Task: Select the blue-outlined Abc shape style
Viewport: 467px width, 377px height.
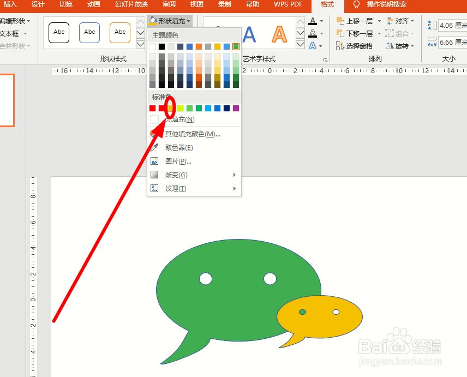Action: [89, 32]
